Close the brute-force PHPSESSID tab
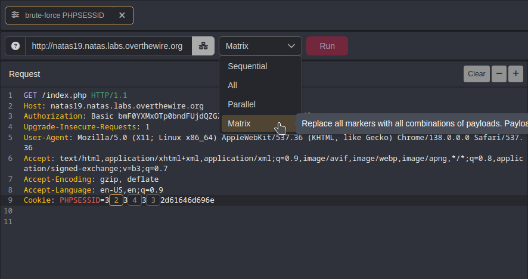The height and width of the screenshot is (279, 528). pos(122,15)
